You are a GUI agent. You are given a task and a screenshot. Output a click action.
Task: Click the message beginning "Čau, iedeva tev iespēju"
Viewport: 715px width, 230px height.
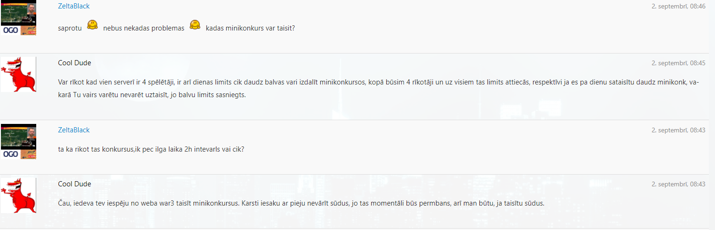click(301, 204)
